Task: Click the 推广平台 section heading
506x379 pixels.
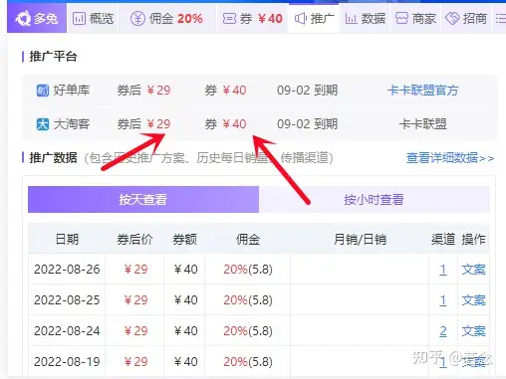Action: pos(53,57)
